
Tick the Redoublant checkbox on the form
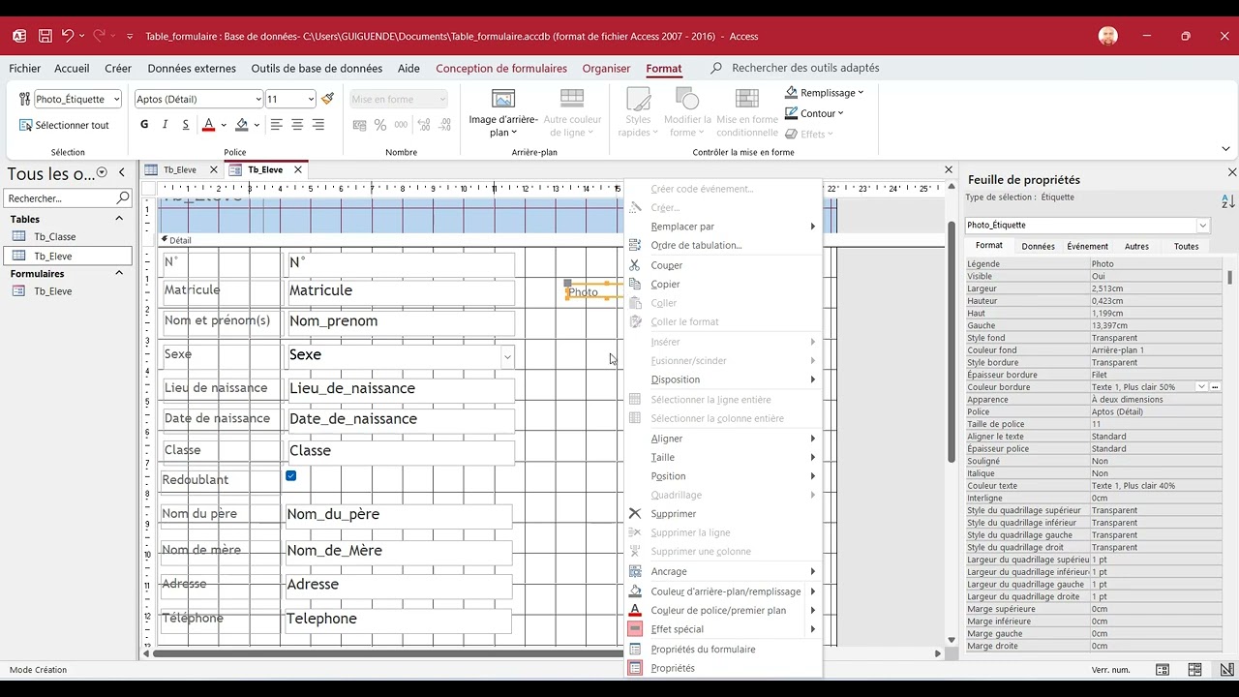(290, 476)
